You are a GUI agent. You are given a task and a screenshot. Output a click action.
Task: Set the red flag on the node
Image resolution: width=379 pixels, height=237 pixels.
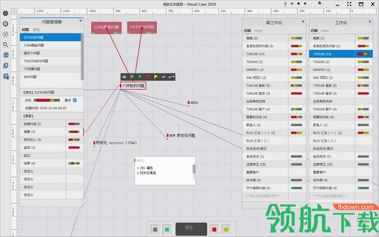pos(148,77)
